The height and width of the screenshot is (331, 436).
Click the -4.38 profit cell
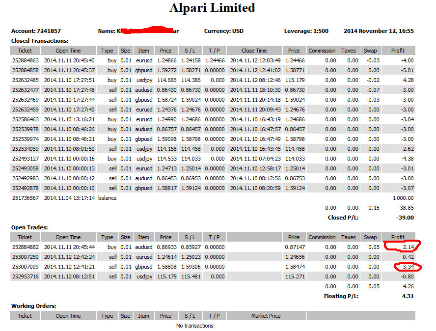(x=407, y=159)
